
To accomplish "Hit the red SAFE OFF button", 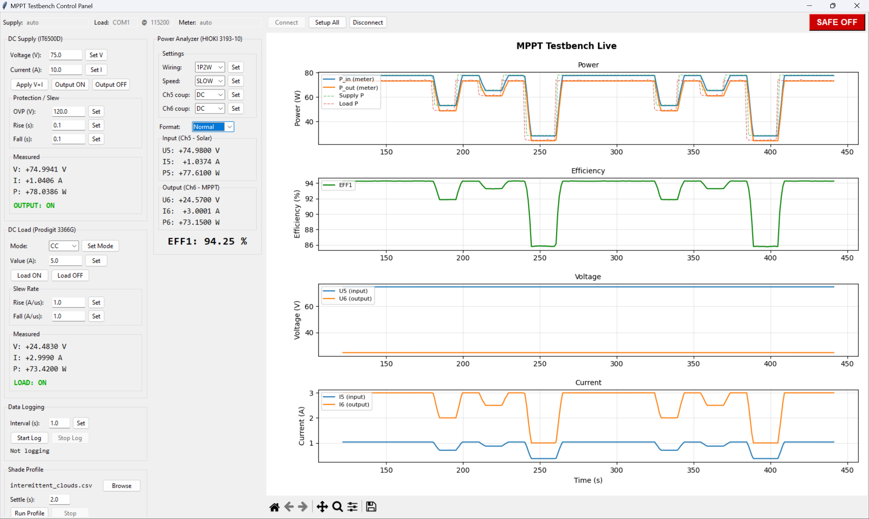I will (837, 22).
